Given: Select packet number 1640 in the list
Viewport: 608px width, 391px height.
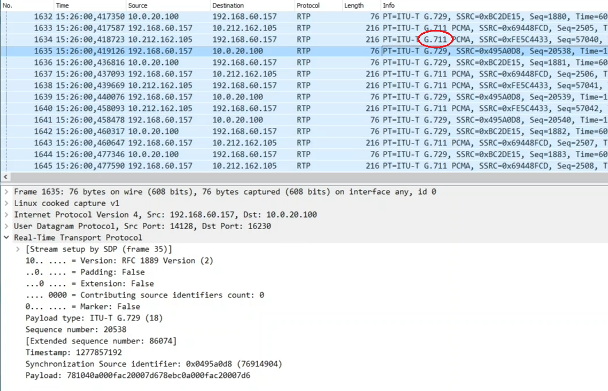Looking at the screenshot, I should click(x=304, y=109).
